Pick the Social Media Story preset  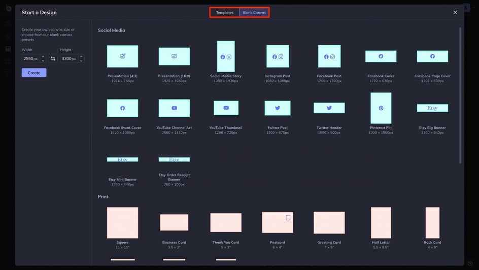pos(226,56)
